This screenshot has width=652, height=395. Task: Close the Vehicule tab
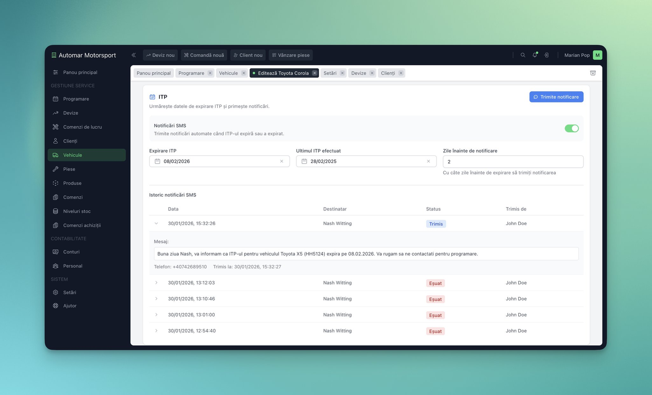tap(244, 73)
